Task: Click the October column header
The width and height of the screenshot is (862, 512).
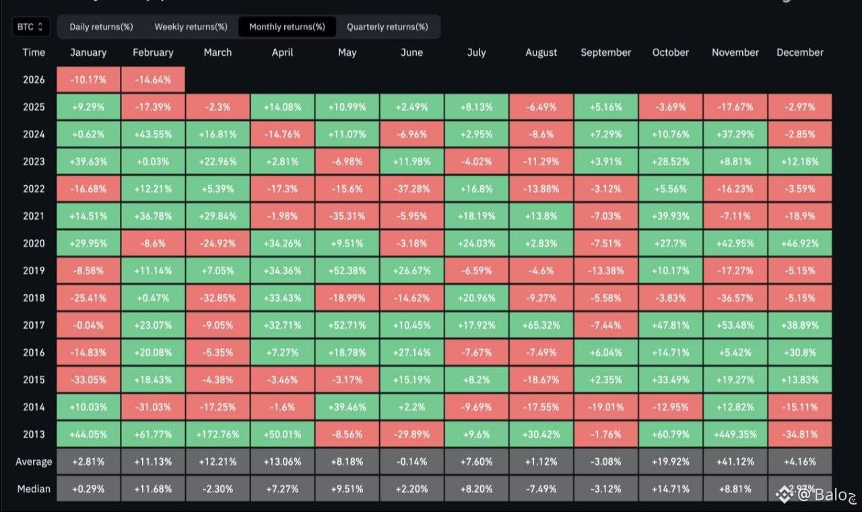Action: coord(671,53)
